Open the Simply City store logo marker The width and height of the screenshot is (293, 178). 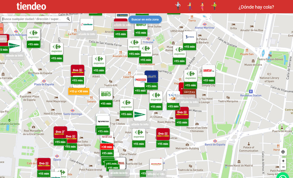tap(209, 71)
